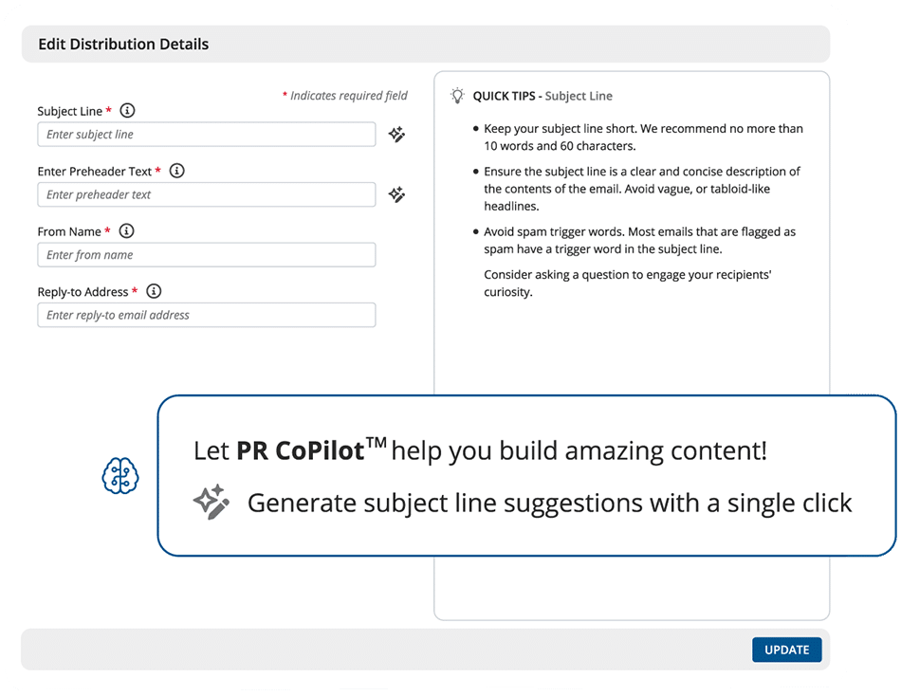This screenshot has height=696, width=901.
Task: Click the Subject Line info icon
Action: pos(128,110)
